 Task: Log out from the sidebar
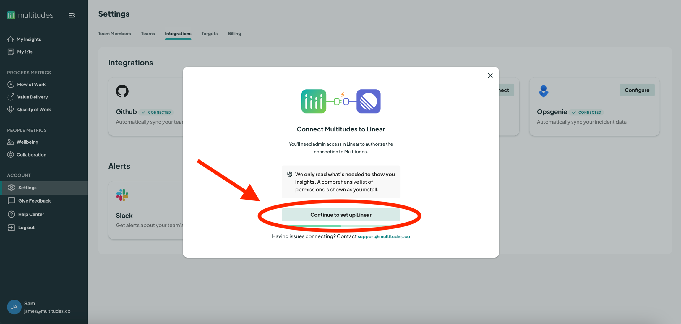click(x=26, y=228)
